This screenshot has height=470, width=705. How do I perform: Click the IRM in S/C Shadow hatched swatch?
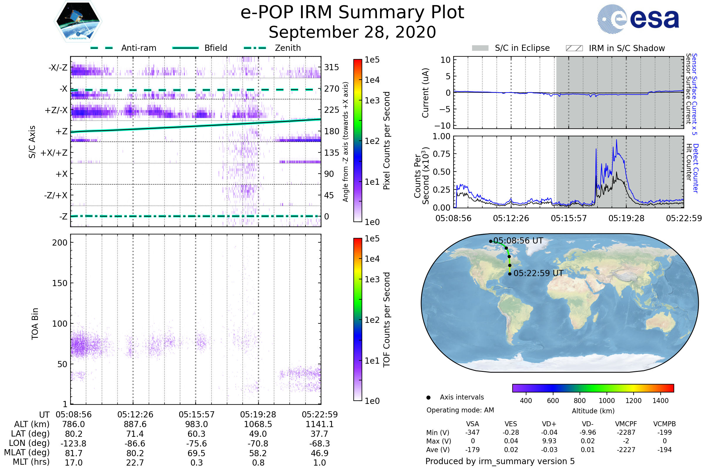[x=574, y=48]
